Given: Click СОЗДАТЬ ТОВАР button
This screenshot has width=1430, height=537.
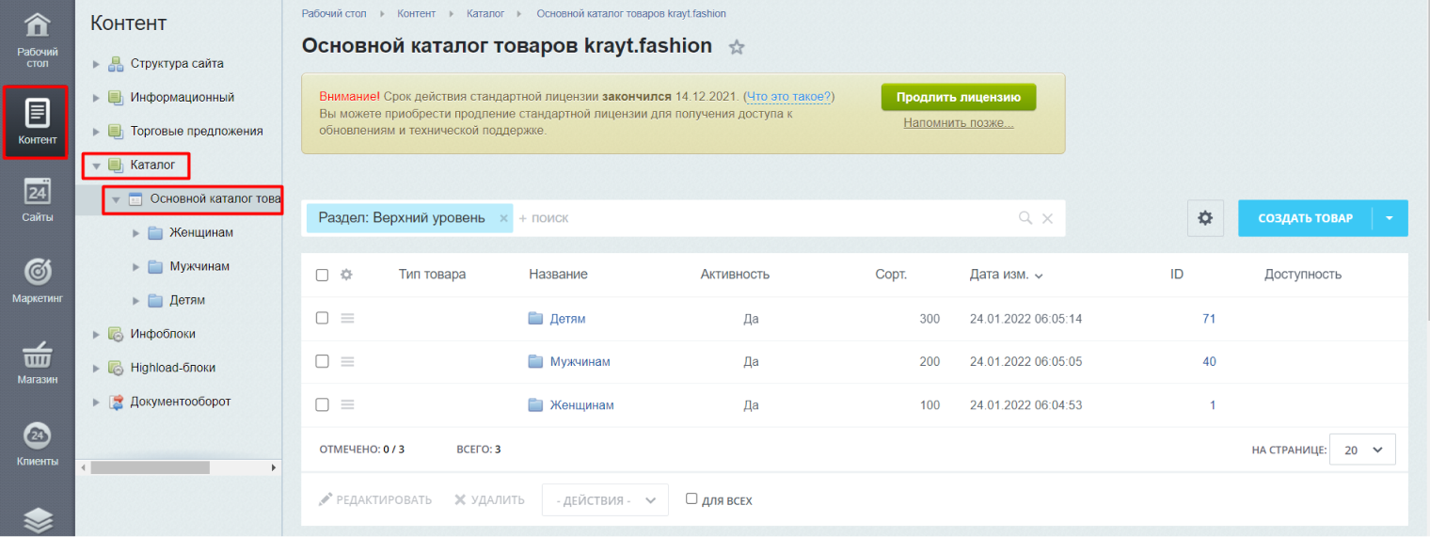Looking at the screenshot, I should [1305, 218].
